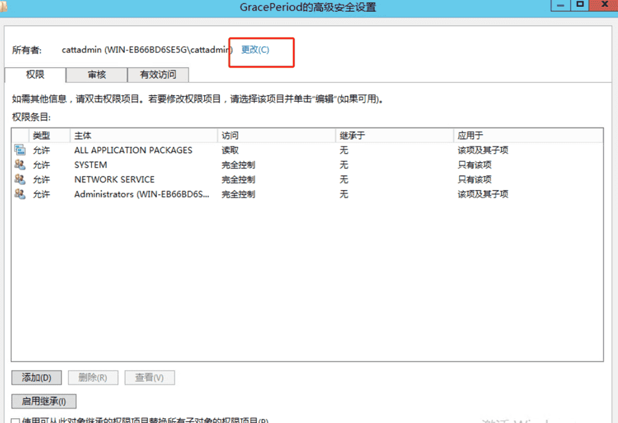Click the 启用继承(I) button
Screen dimensions: 618x423
(44, 401)
